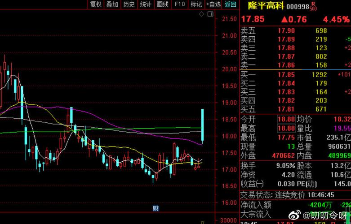Click 换手 turnover 9.05%
This screenshot has height=224, width=351.
pos(286,166)
